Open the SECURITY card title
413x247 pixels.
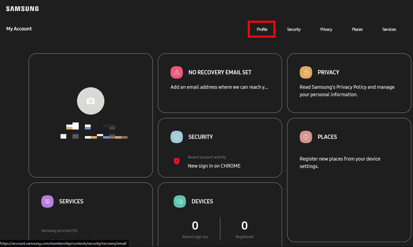tap(200, 137)
